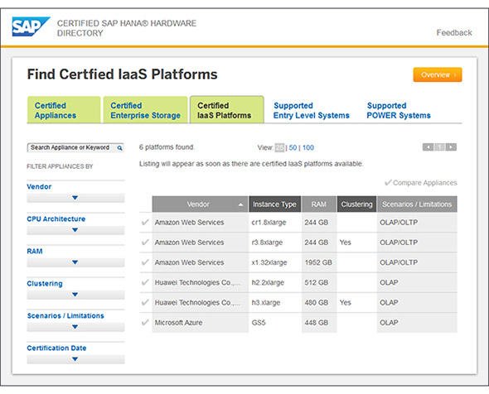The image size is (489, 394).
Task: View 50 results per page
Action: click(x=293, y=147)
